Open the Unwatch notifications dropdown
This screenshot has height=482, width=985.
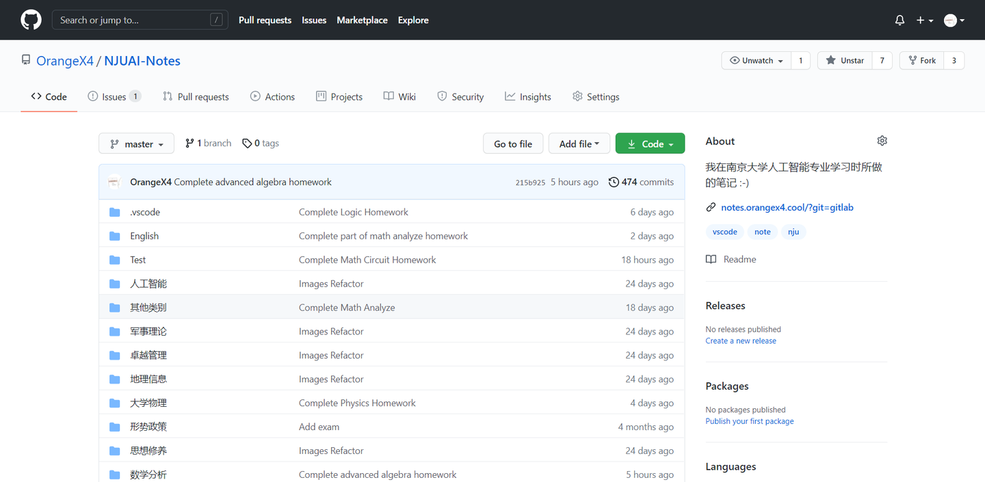757,61
